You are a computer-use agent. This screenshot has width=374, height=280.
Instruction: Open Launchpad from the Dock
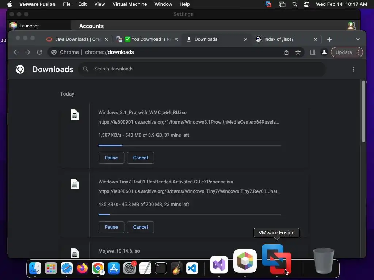(51, 268)
